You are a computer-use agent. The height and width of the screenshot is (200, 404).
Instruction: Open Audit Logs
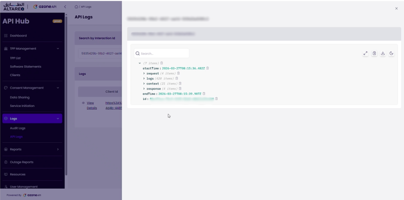point(18,128)
